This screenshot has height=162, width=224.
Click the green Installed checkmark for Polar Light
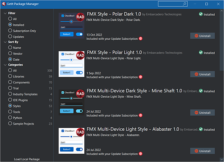click(x=201, y=52)
